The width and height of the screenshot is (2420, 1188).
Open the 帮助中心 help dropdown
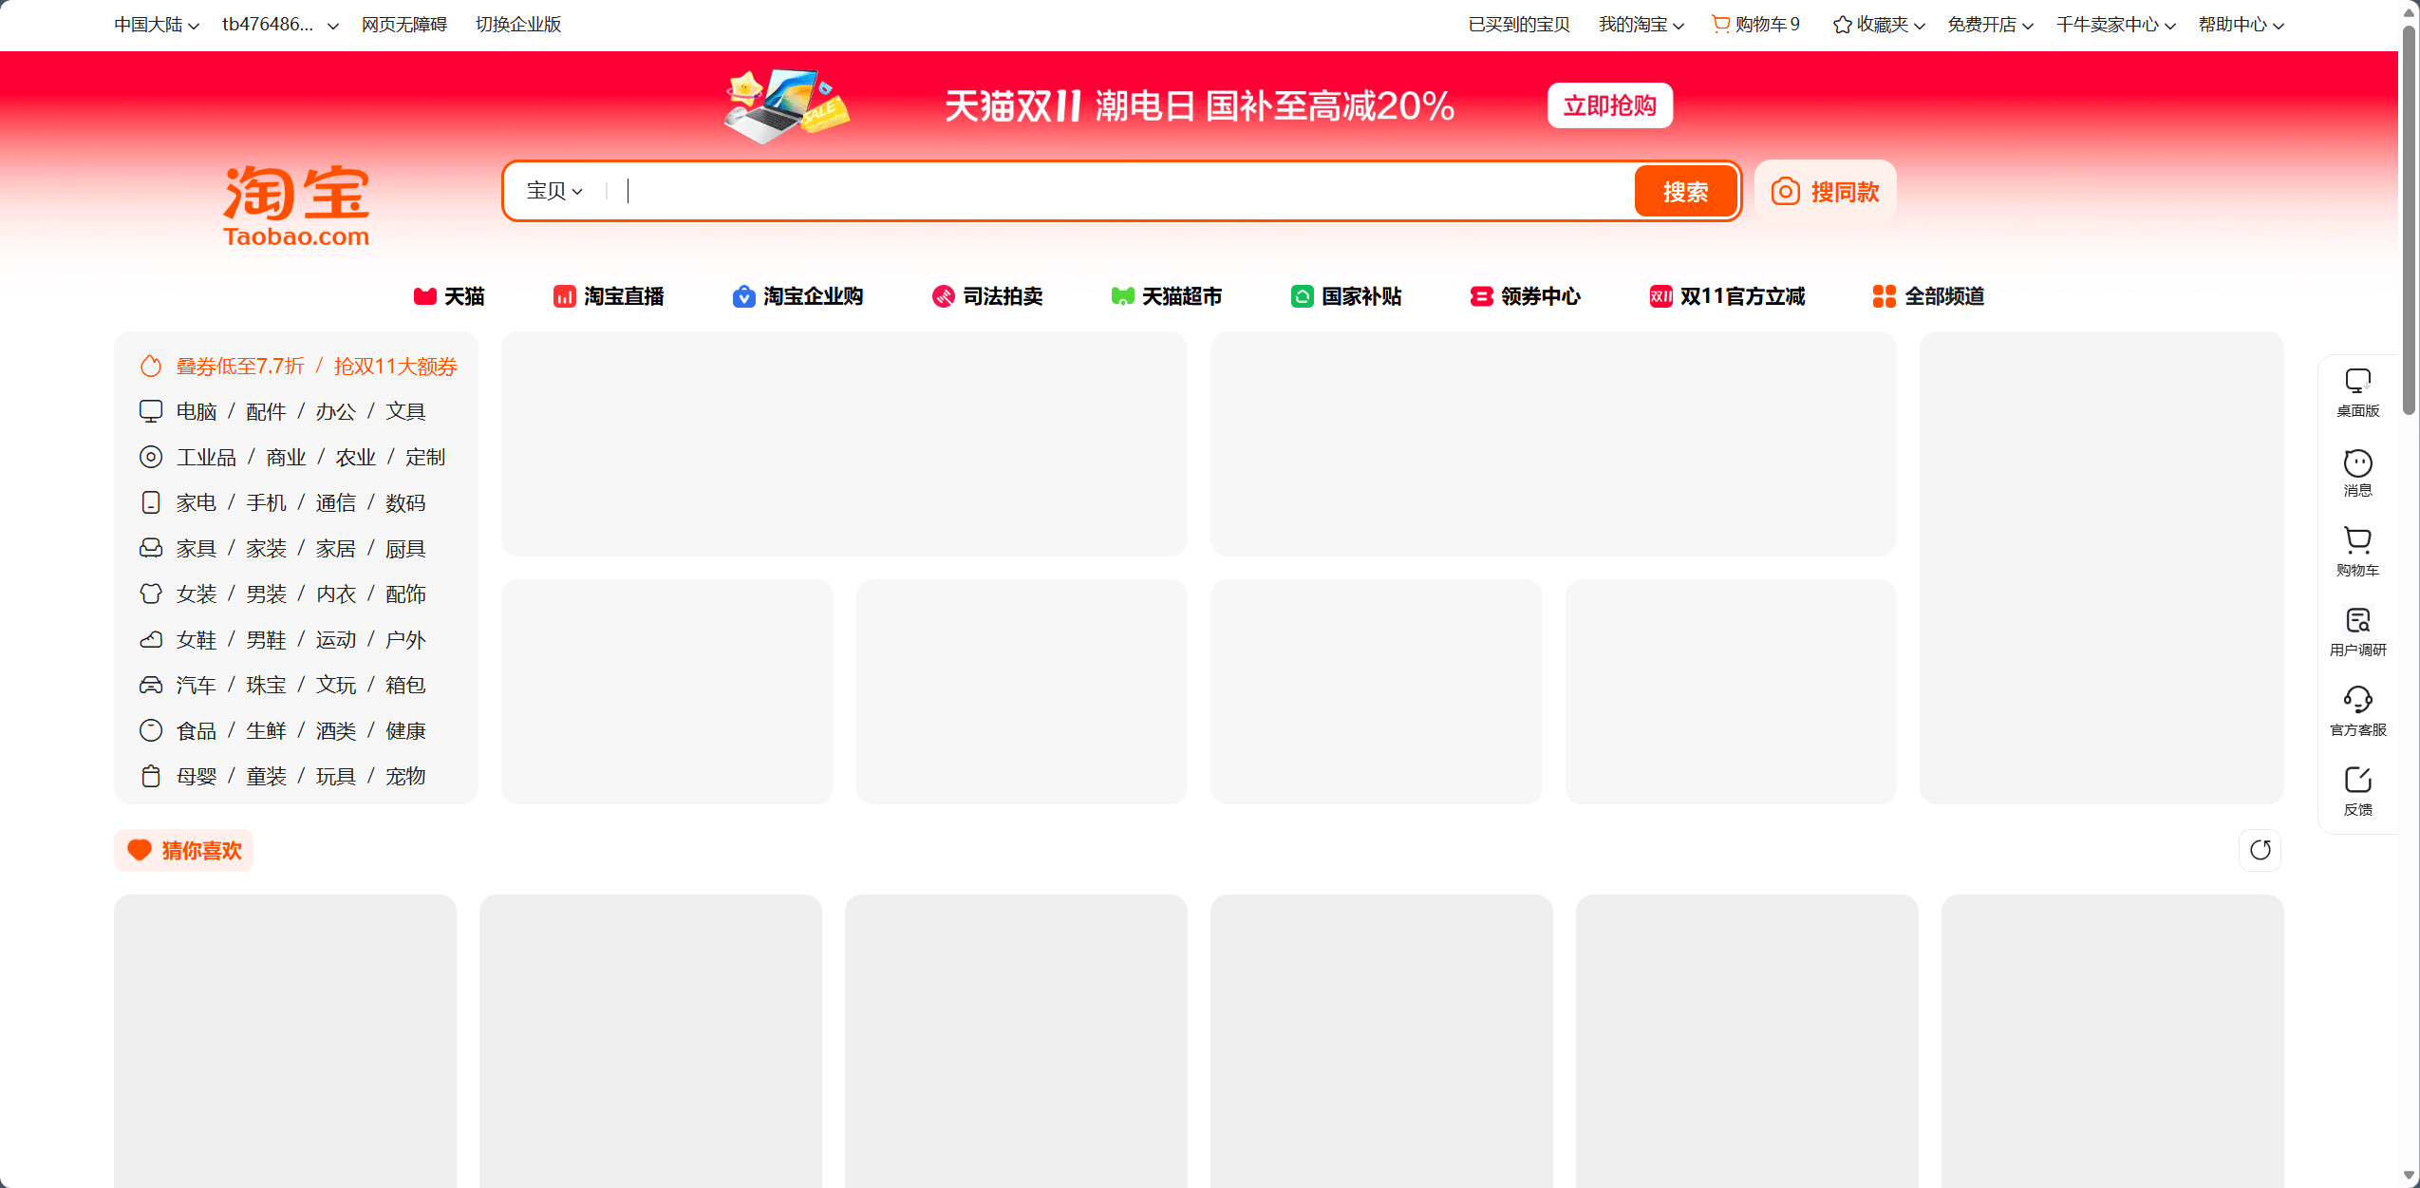click(x=2241, y=25)
